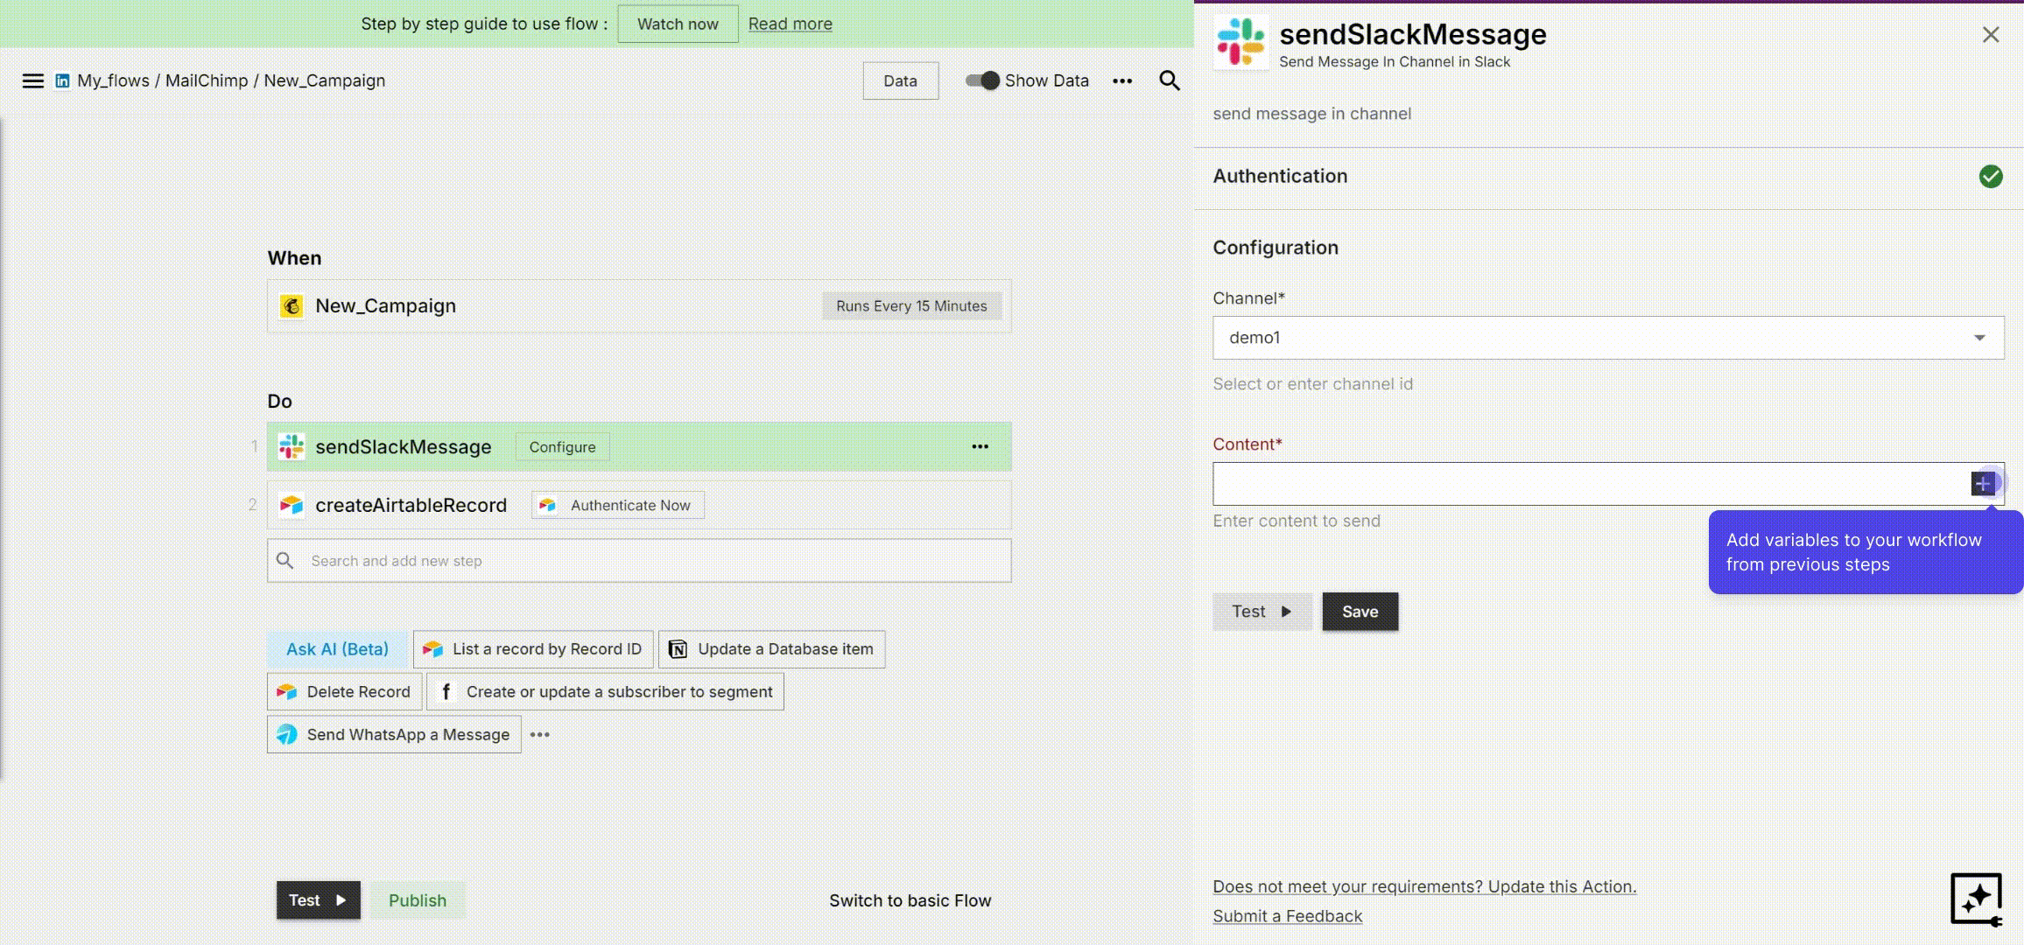Show more suggestions via dots after Send WhatsApp
This screenshot has height=945, width=2024.
[x=540, y=735]
